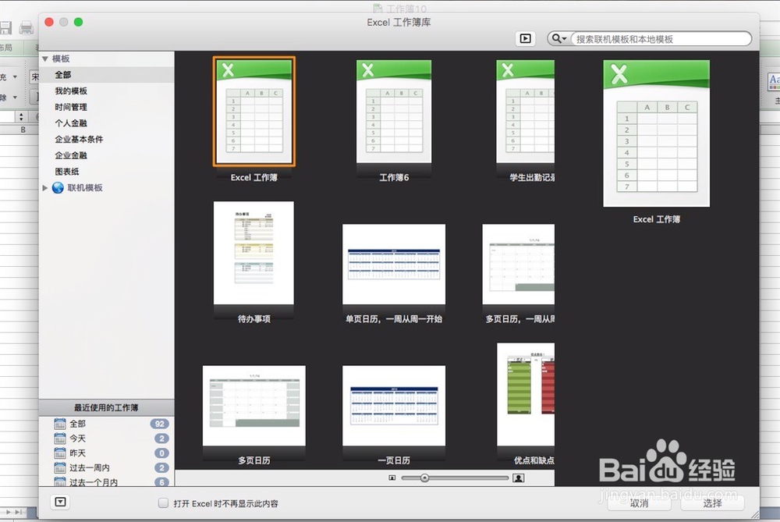Pick the 学生出勤记录 template

525,112
